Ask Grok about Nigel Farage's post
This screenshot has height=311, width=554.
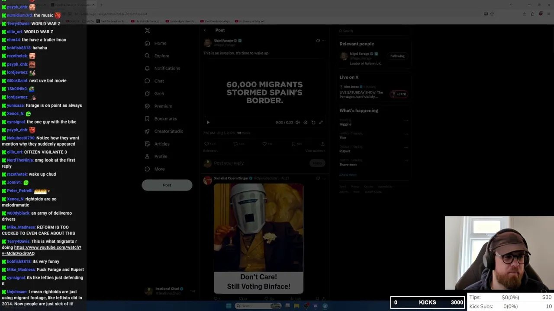[318, 41]
